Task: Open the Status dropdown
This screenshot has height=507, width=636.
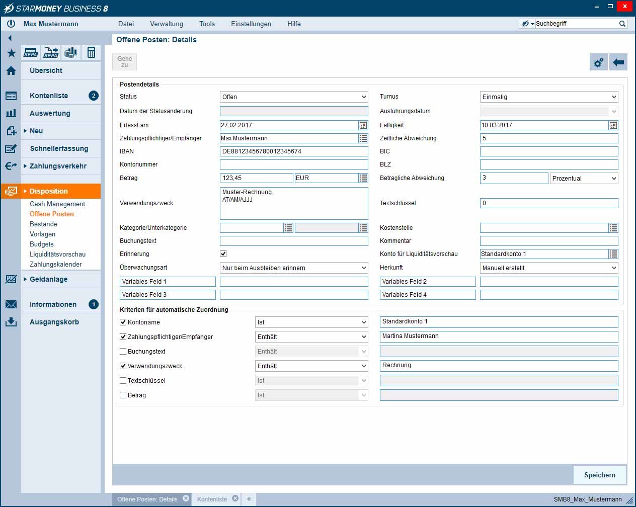Action: pyautogui.click(x=294, y=97)
